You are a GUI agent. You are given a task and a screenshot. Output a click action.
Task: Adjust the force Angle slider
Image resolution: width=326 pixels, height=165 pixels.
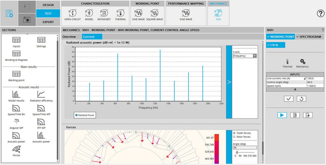coord(237,152)
